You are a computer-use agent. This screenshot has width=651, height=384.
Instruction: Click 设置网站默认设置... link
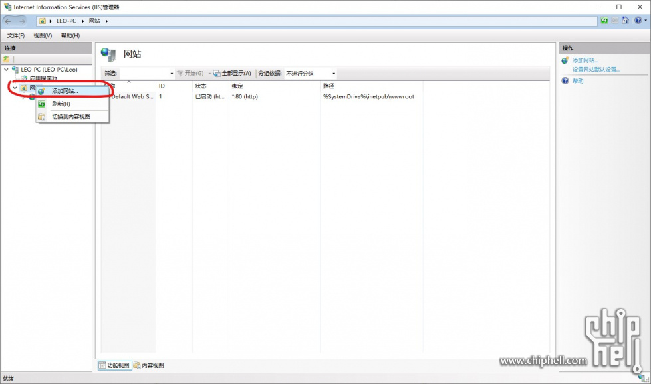pyautogui.click(x=596, y=69)
